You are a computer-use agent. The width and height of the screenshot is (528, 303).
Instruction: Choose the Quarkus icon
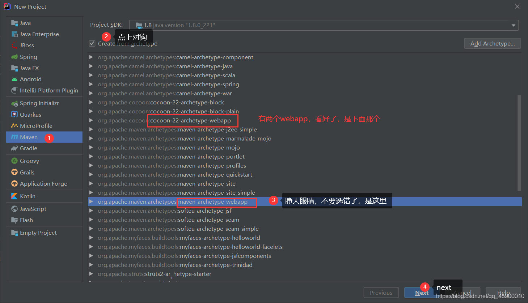[14, 114]
